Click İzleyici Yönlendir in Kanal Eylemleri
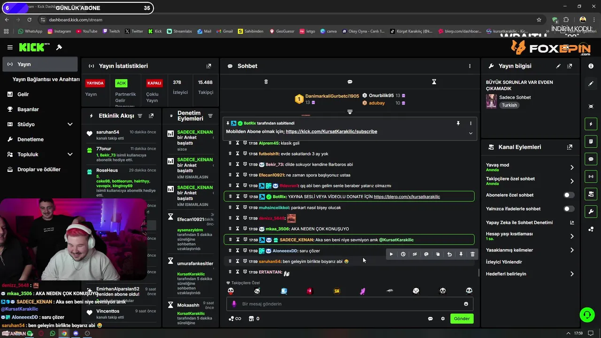The width and height of the screenshot is (601, 338). click(x=504, y=262)
